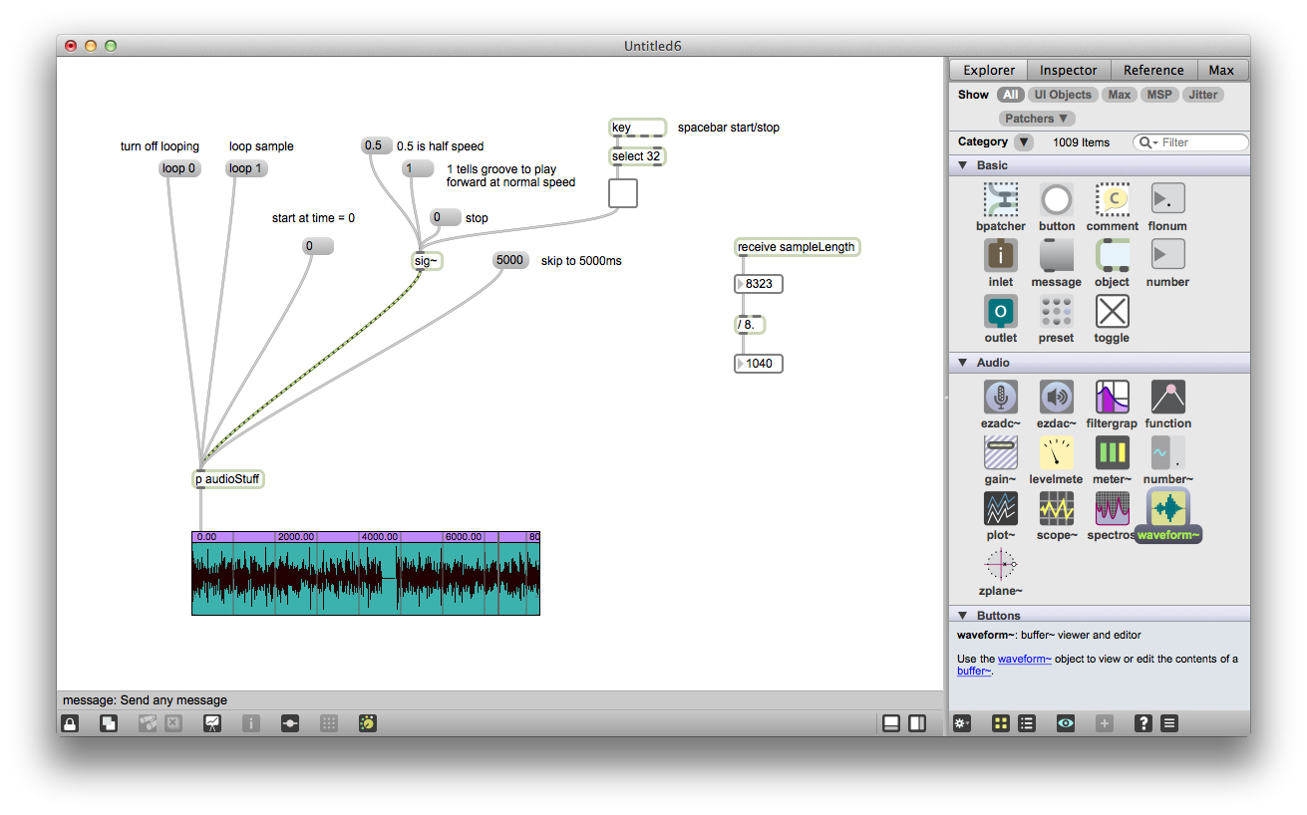Click the inspector 'i' toolbar icon
1307x815 pixels.
pos(251,723)
